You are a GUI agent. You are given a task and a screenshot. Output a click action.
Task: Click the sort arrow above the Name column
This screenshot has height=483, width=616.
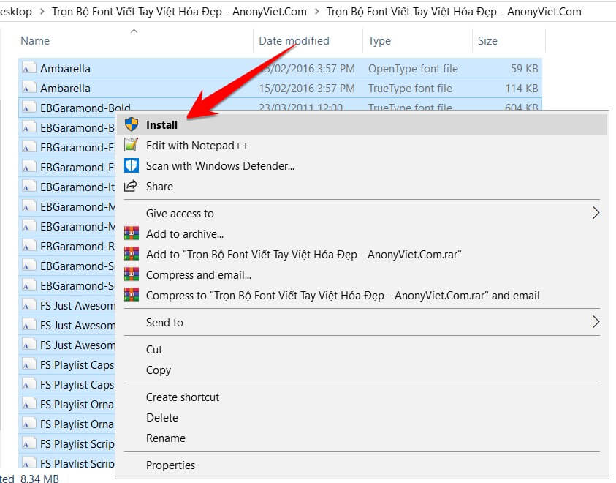point(134,31)
